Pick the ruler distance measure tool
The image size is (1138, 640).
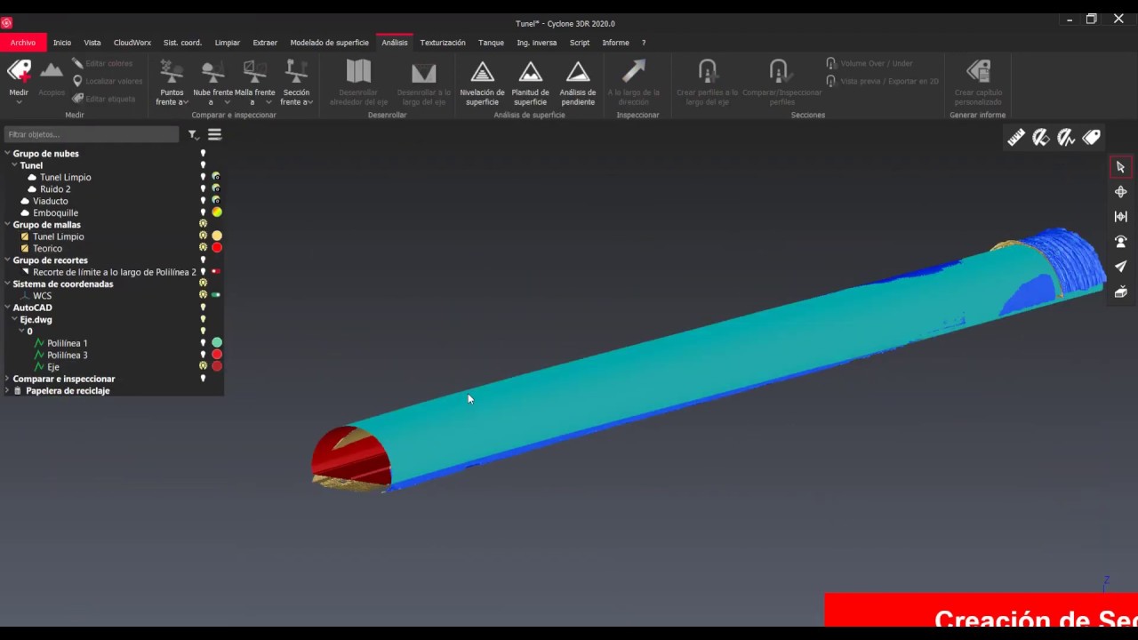[1016, 137]
